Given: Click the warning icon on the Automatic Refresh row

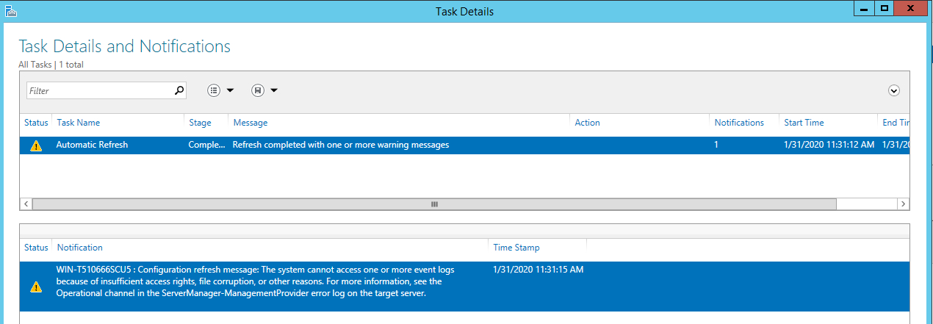Looking at the screenshot, I should (36, 145).
